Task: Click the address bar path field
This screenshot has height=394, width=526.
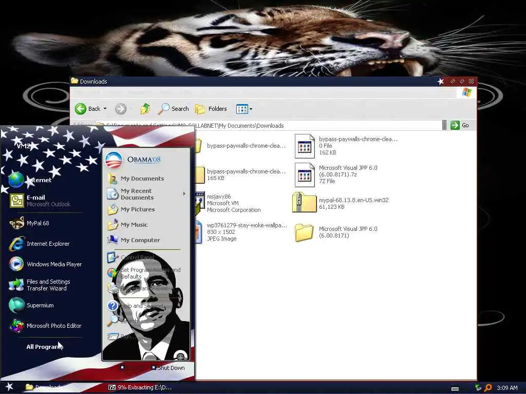Action: [268, 126]
